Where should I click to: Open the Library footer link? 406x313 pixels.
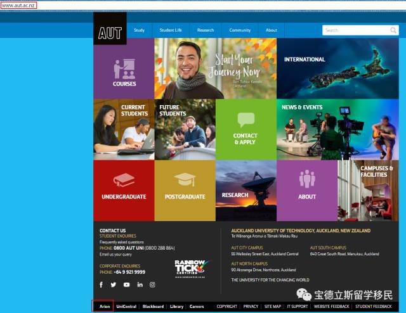pyautogui.click(x=176, y=306)
